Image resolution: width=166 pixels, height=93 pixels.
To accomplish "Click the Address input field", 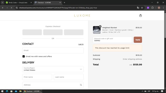I will coord(53,85).
